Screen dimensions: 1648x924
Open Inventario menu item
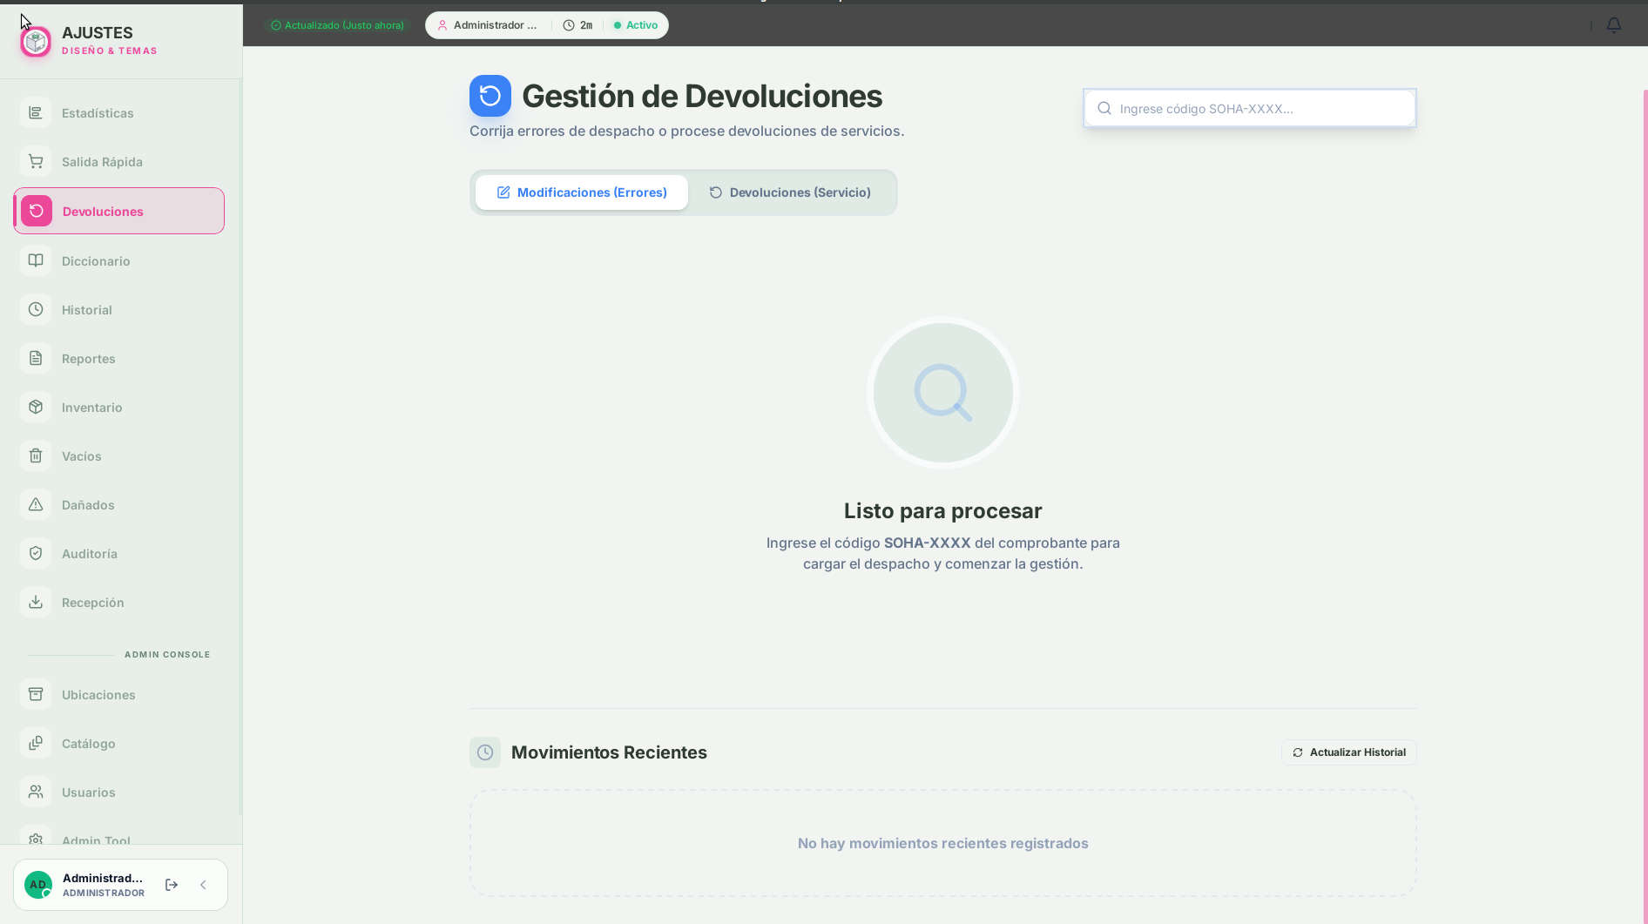click(119, 407)
